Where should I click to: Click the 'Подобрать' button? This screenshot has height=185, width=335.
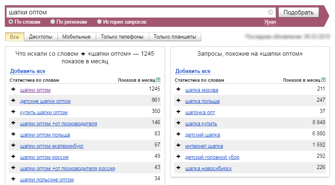(299, 12)
